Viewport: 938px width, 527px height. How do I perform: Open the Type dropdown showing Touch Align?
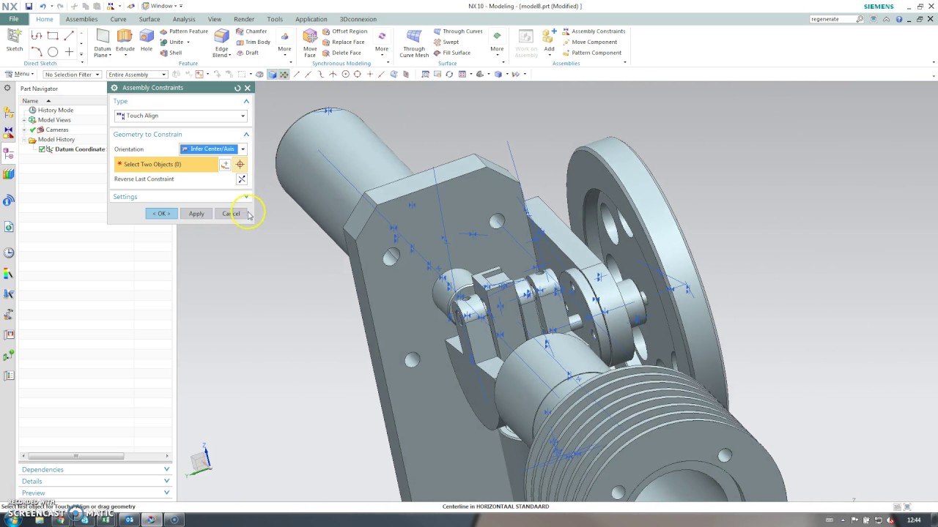pyautogui.click(x=180, y=116)
